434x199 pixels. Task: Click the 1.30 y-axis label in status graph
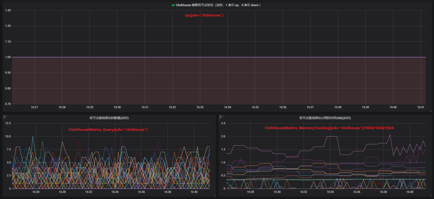coord(8,10)
